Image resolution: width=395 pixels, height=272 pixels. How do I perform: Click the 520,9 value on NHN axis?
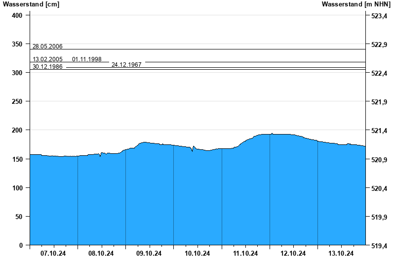pyautogui.click(x=379, y=160)
